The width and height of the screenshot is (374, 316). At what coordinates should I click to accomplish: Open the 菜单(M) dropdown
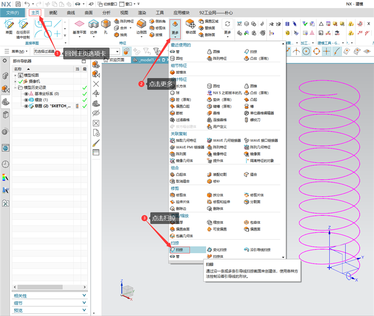click(x=16, y=51)
